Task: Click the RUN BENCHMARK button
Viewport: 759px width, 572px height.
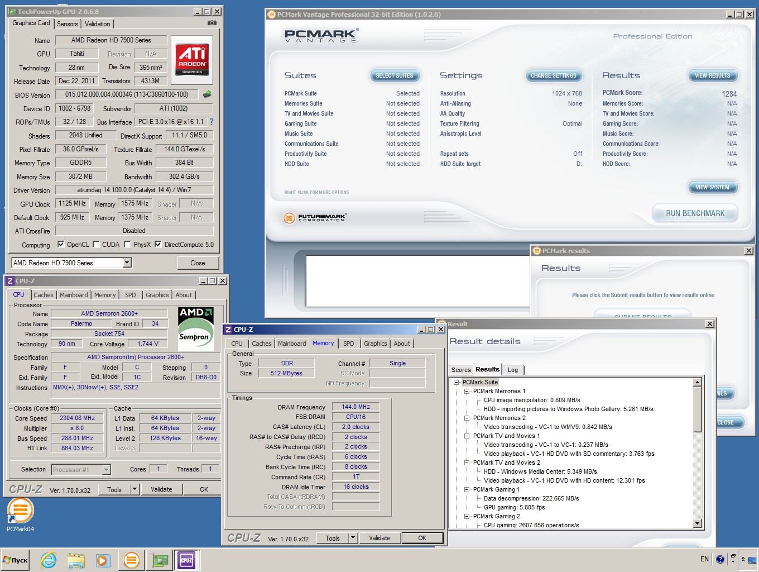Action: click(695, 213)
